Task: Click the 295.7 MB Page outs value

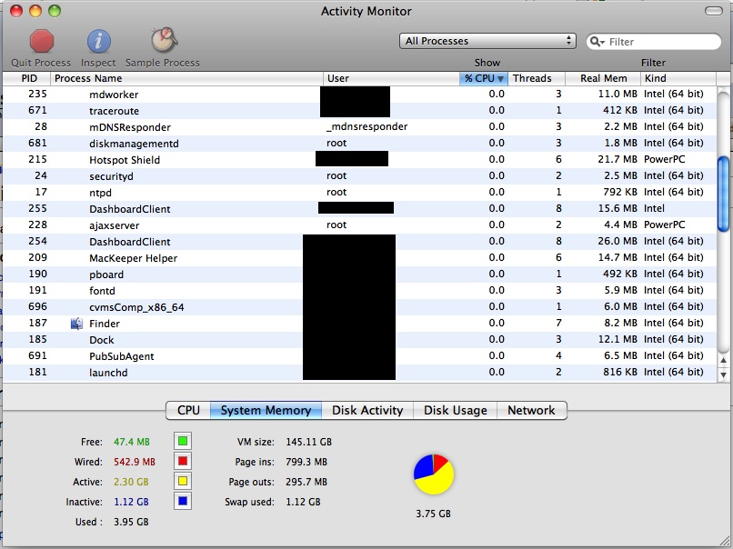Action: [306, 482]
